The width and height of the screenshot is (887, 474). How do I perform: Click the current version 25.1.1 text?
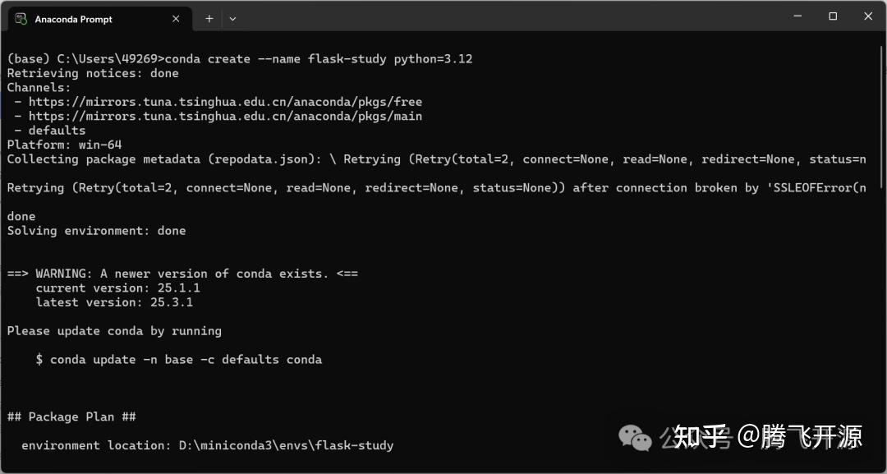117,288
